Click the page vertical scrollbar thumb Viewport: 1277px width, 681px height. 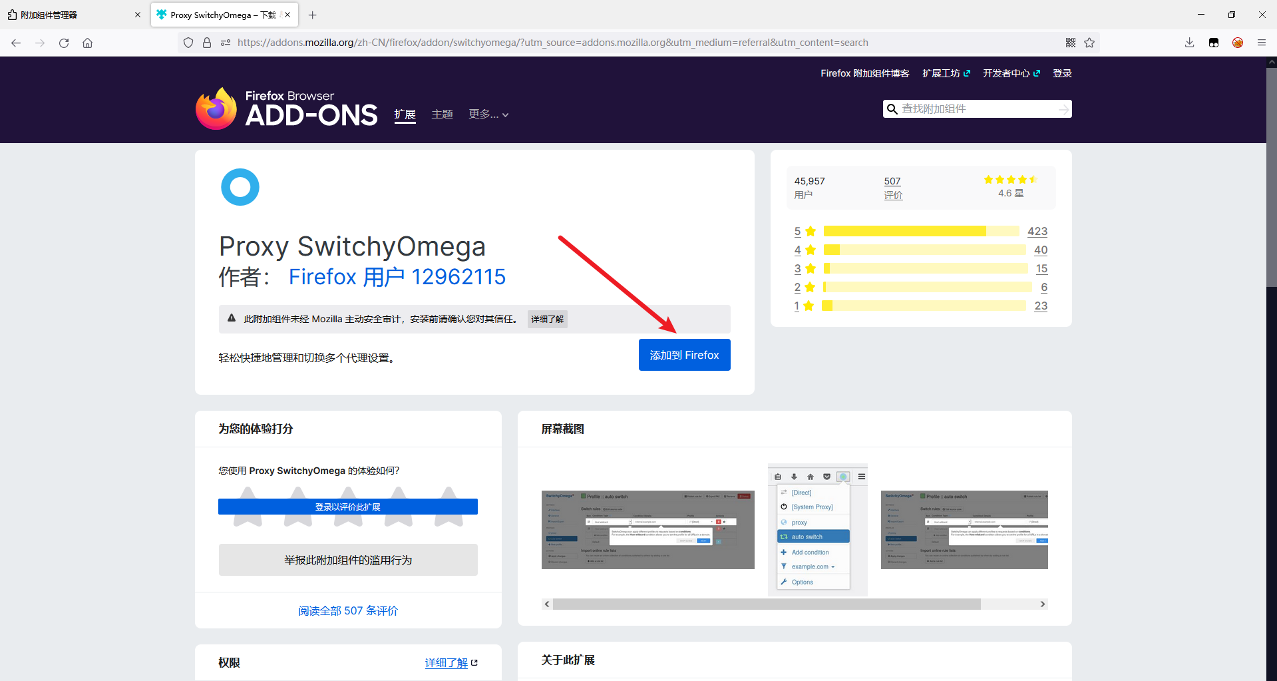click(x=1272, y=176)
